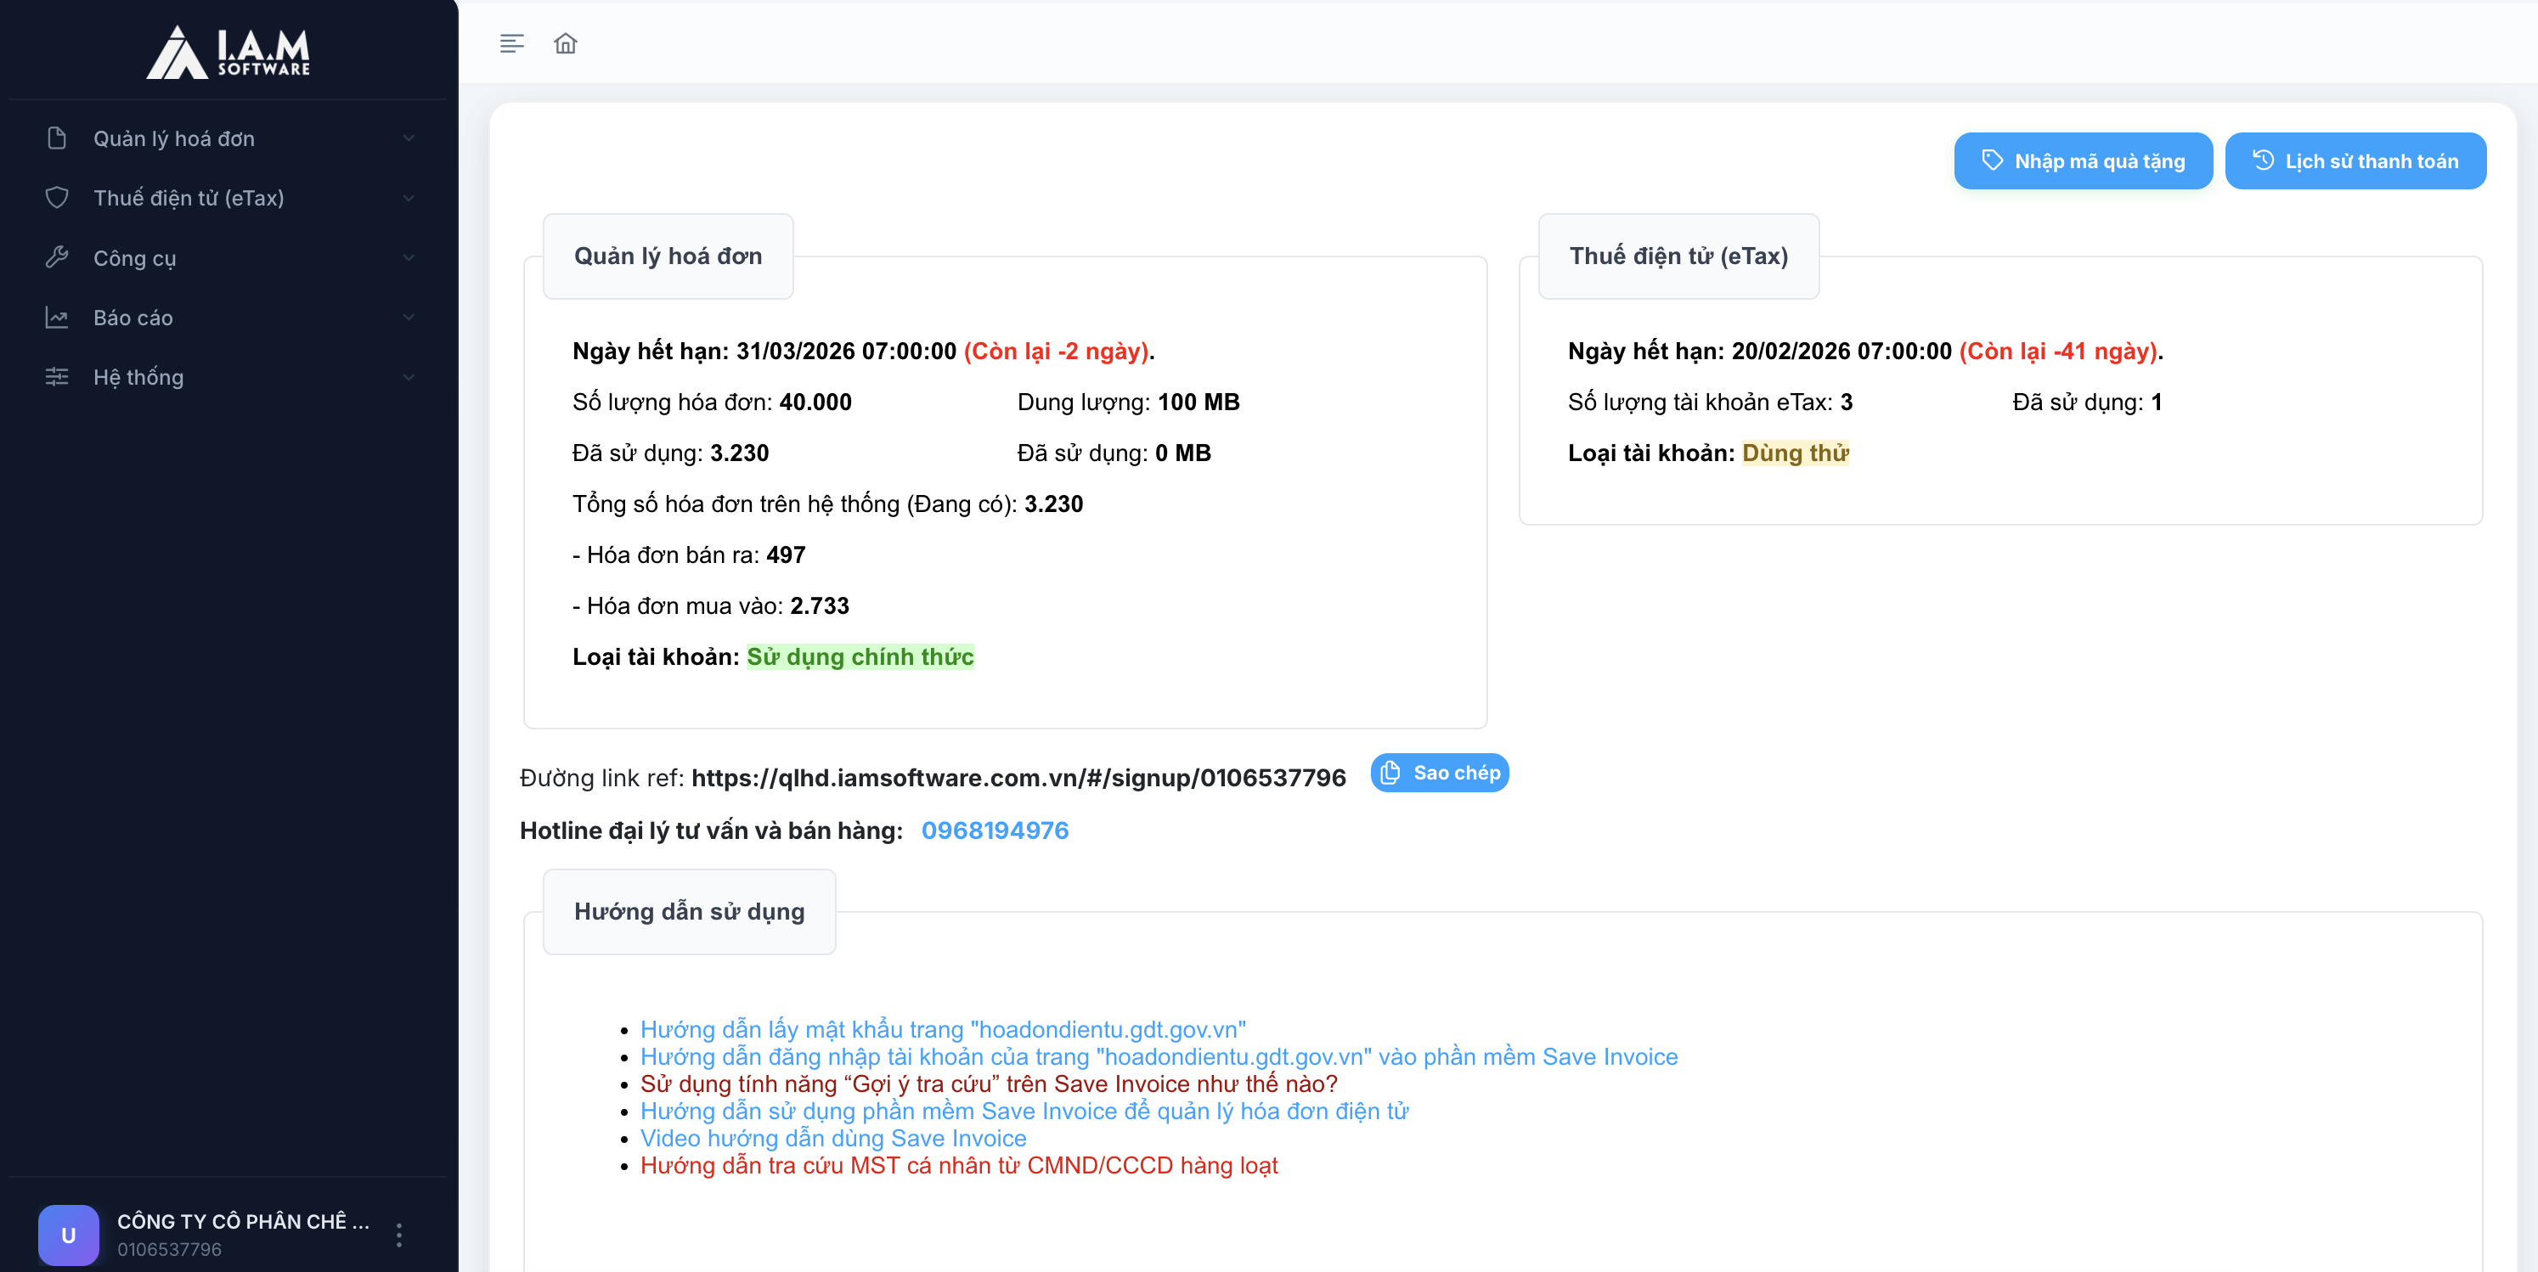This screenshot has width=2538, height=1272.
Task: Click the home icon in the top bar
Action: (x=565, y=43)
